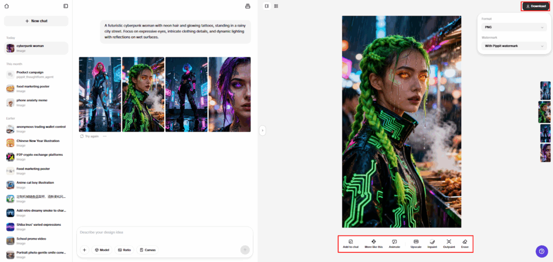Collapse the sidebar with the panel icon
Viewport: 553px width, 262px height.
[x=65, y=6]
